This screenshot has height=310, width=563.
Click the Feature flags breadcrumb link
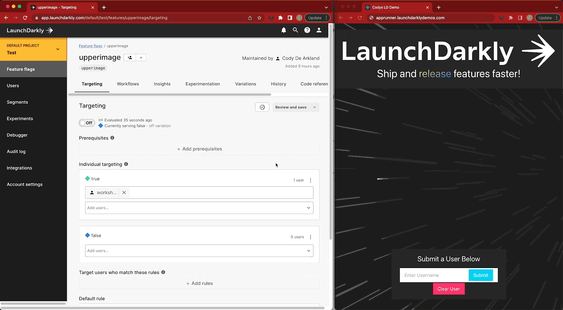click(x=91, y=46)
